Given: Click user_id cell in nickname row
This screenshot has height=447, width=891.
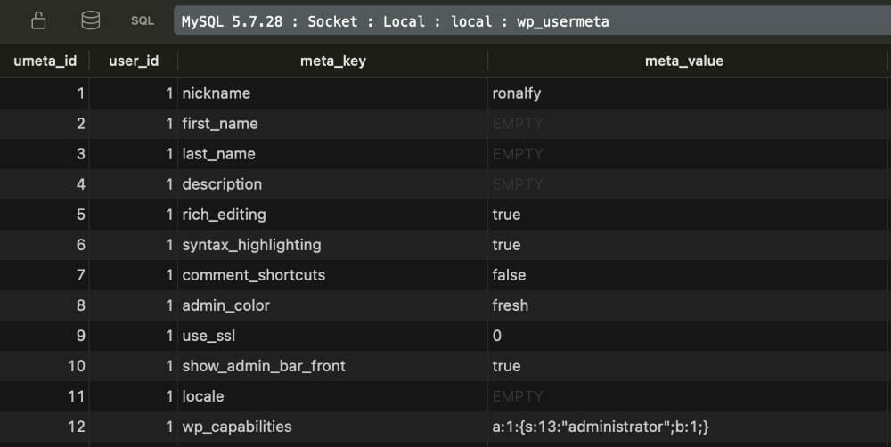Looking at the screenshot, I should (x=134, y=93).
